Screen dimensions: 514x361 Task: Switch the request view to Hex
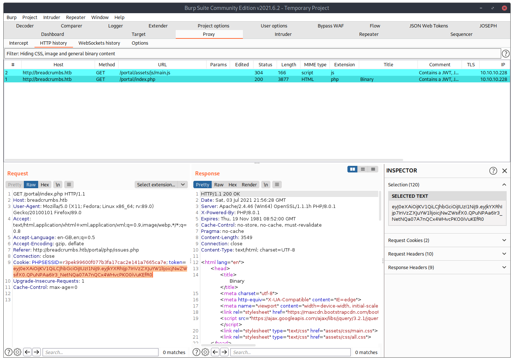point(45,185)
